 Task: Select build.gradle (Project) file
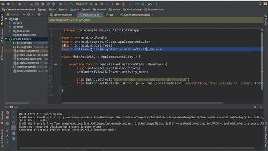pyautogui.click(x=31, y=43)
